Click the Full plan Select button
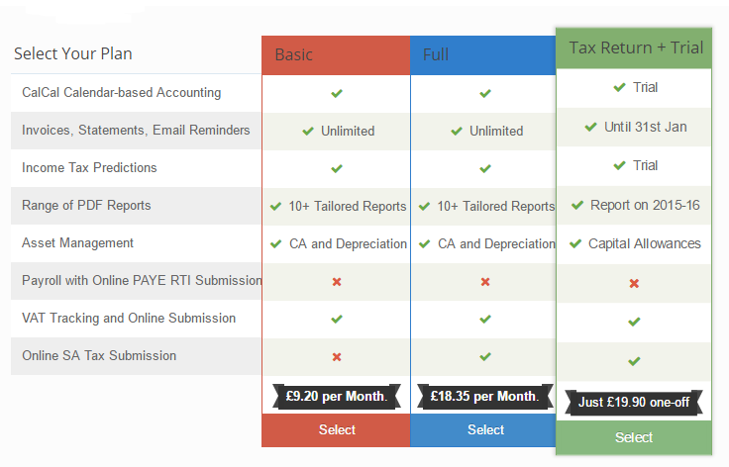The width and height of the screenshot is (729, 467). coord(483,429)
